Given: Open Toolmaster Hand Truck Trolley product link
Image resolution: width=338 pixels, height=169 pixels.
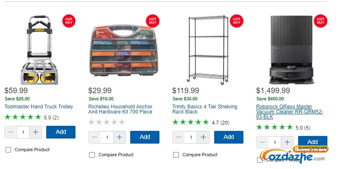Looking at the screenshot, I should pos(39,107).
